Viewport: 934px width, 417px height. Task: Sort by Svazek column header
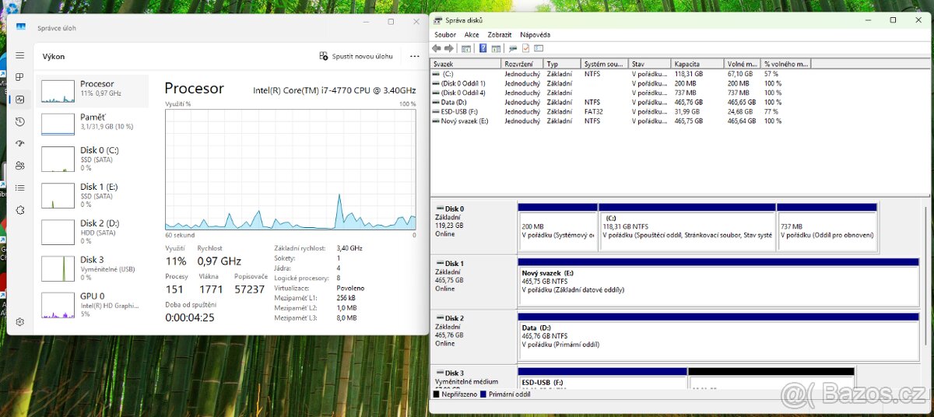click(x=466, y=64)
